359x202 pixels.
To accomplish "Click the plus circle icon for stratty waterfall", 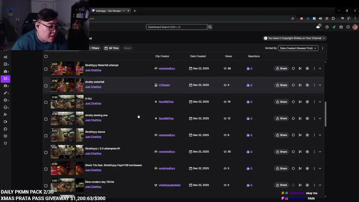I will [x=307, y=85].
